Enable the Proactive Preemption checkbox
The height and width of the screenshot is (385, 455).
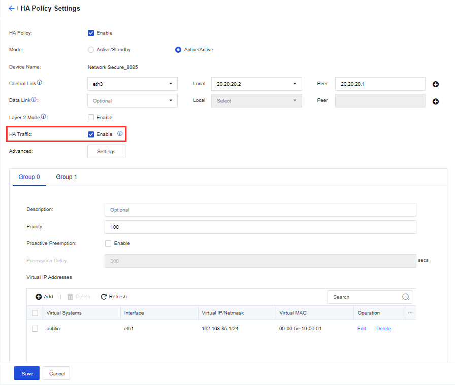(108, 243)
